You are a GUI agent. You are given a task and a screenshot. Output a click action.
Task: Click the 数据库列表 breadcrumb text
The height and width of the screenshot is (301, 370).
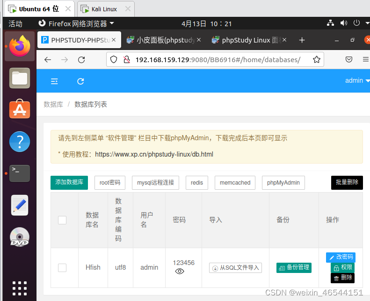[91, 104]
